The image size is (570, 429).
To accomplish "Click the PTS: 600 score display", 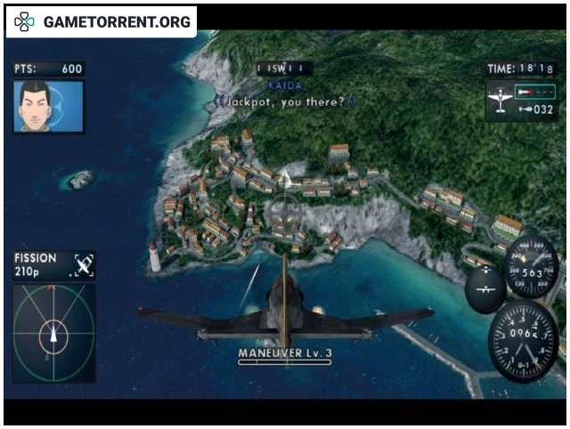I will coord(48,69).
